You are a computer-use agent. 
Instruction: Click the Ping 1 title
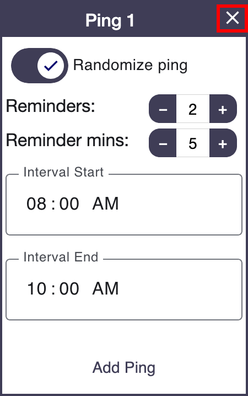[110, 20]
